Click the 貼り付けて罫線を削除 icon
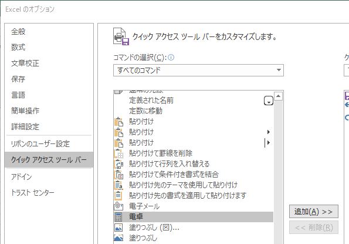Screen dimensions: 349x244 [x=118, y=153]
